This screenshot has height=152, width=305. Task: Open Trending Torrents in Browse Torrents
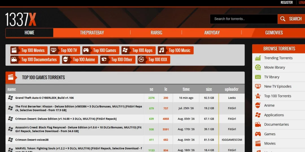click(x=278, y=58)
